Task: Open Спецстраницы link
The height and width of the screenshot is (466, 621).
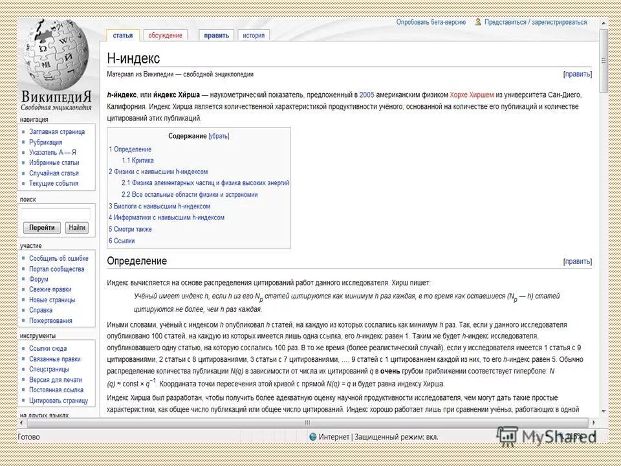Action: tap(49, 370)
